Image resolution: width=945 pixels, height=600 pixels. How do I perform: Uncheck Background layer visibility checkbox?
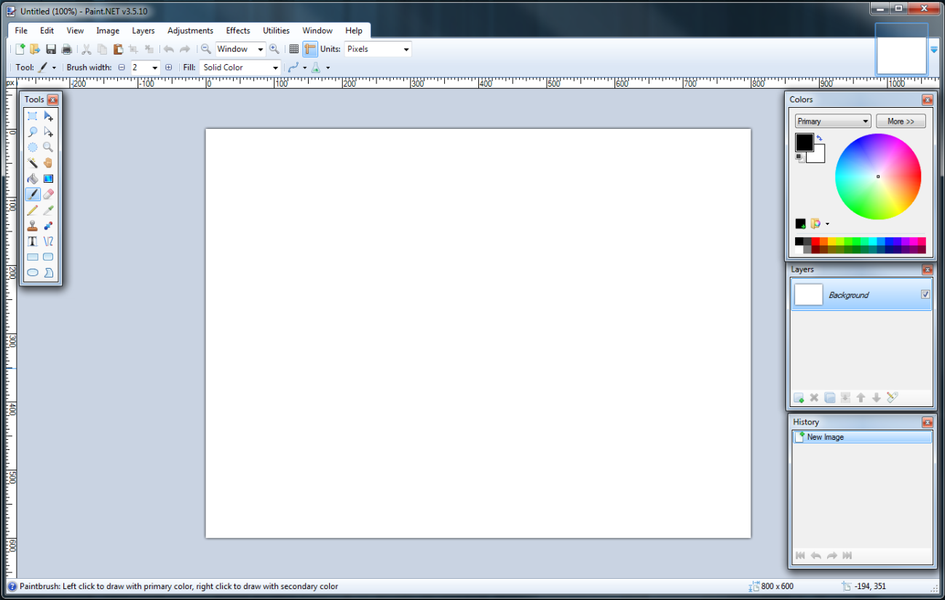pos(925,294)
